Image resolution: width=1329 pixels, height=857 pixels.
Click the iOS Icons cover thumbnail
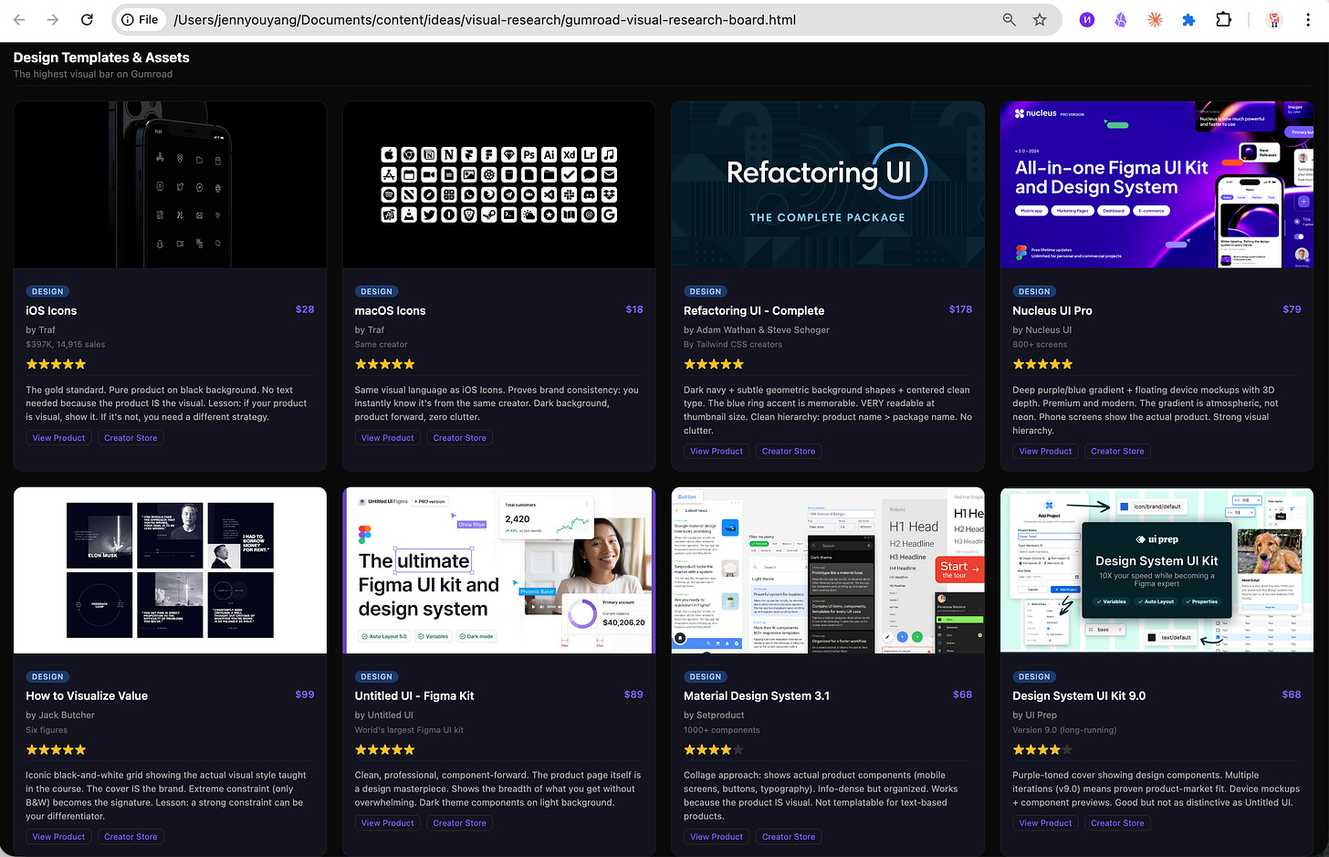pos(170,184)
